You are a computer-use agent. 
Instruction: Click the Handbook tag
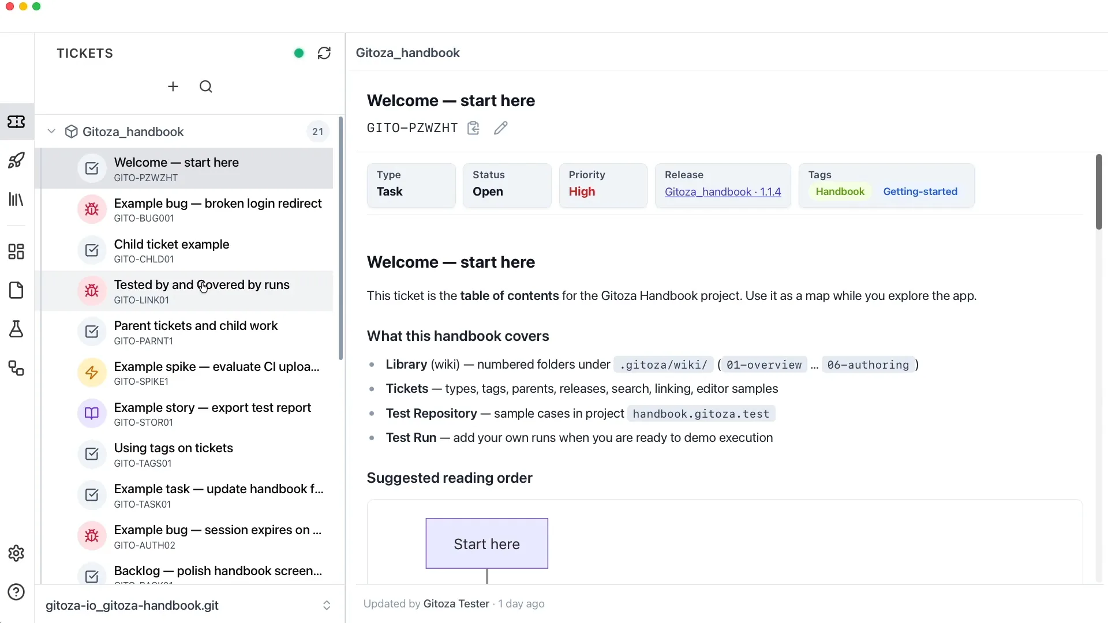840,192
